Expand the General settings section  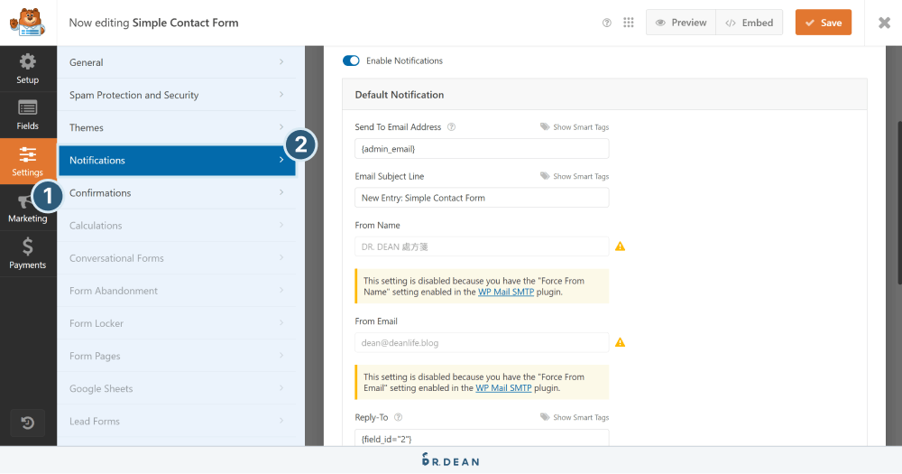pos(177,62)
